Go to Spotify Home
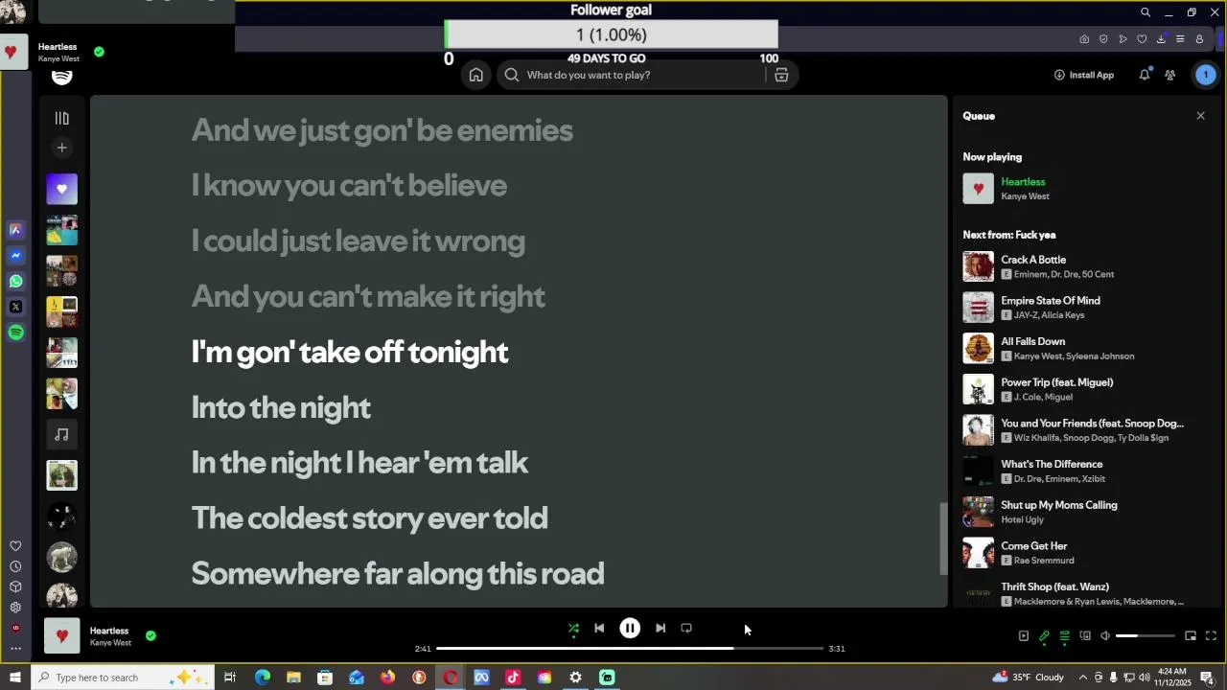Screen dimensions: 1227x690 point(476,75)
